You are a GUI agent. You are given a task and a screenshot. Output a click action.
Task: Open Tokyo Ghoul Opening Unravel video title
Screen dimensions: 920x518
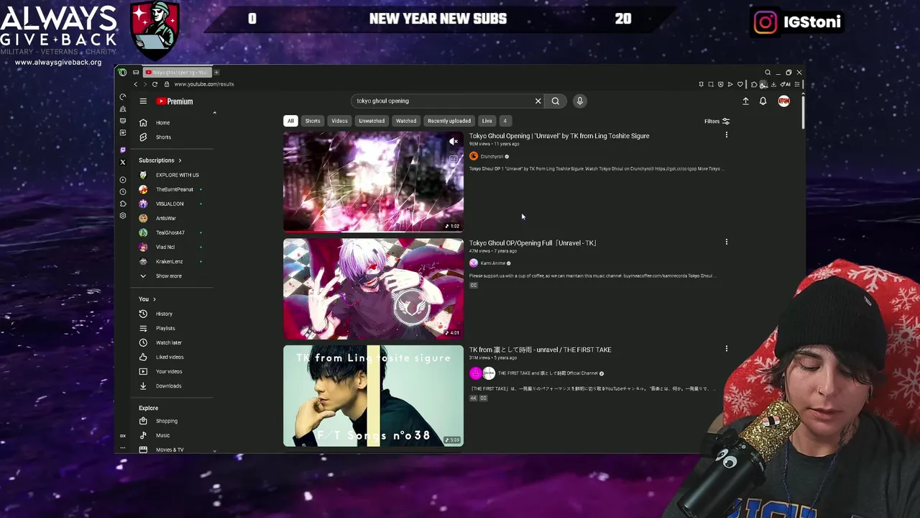tap(559, 136)
